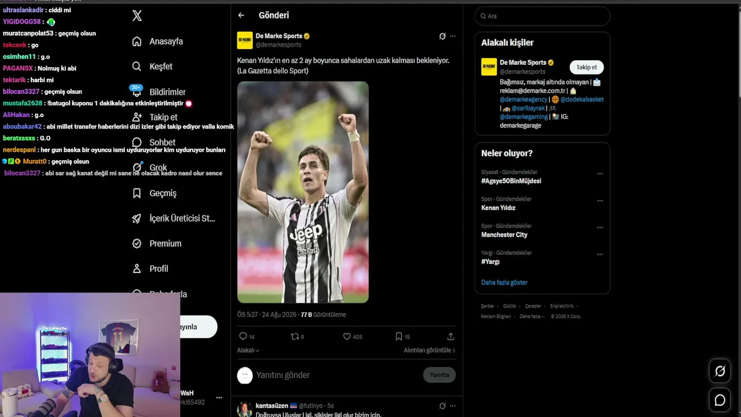Viewport: 741px width, 417px height.
Task: Click the 77 B Görüntüleme view count
Action: [x=323, y=315]
